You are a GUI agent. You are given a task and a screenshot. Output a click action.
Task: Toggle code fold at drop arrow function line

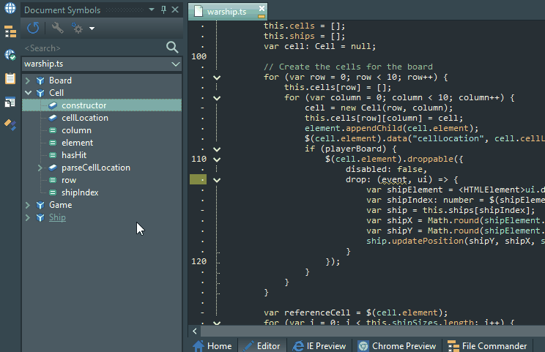217,179
